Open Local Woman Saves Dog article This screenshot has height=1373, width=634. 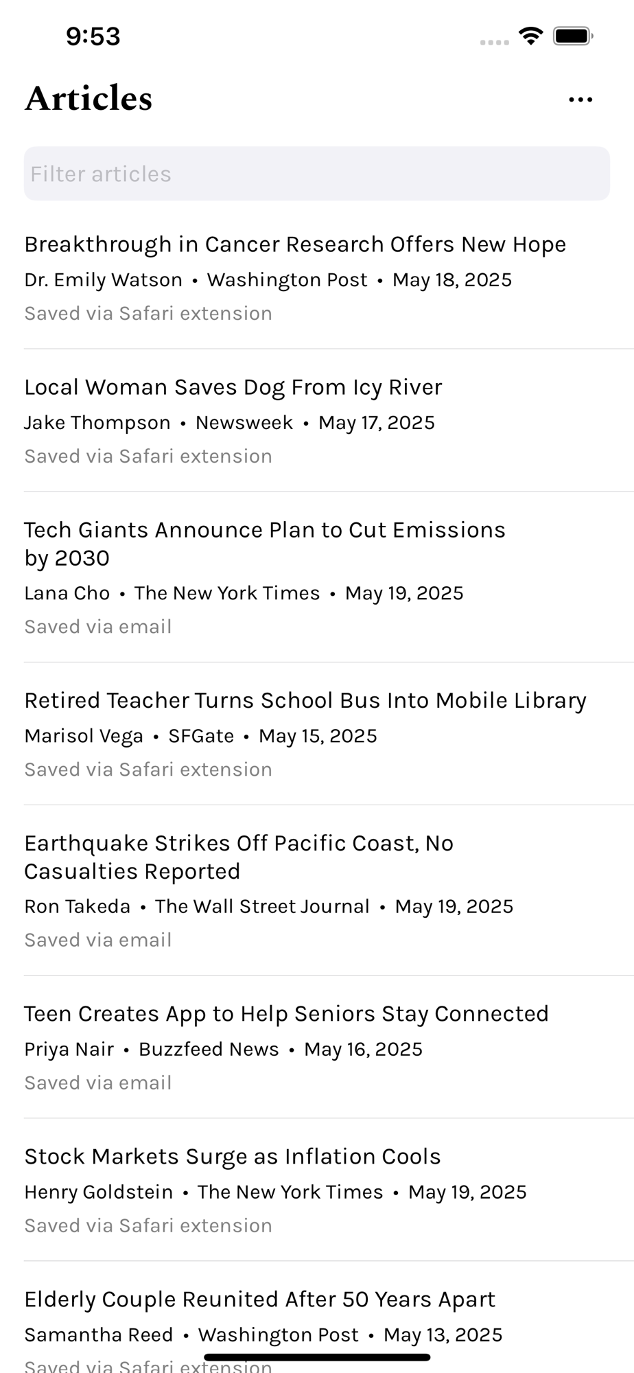[x=317, y=421]
